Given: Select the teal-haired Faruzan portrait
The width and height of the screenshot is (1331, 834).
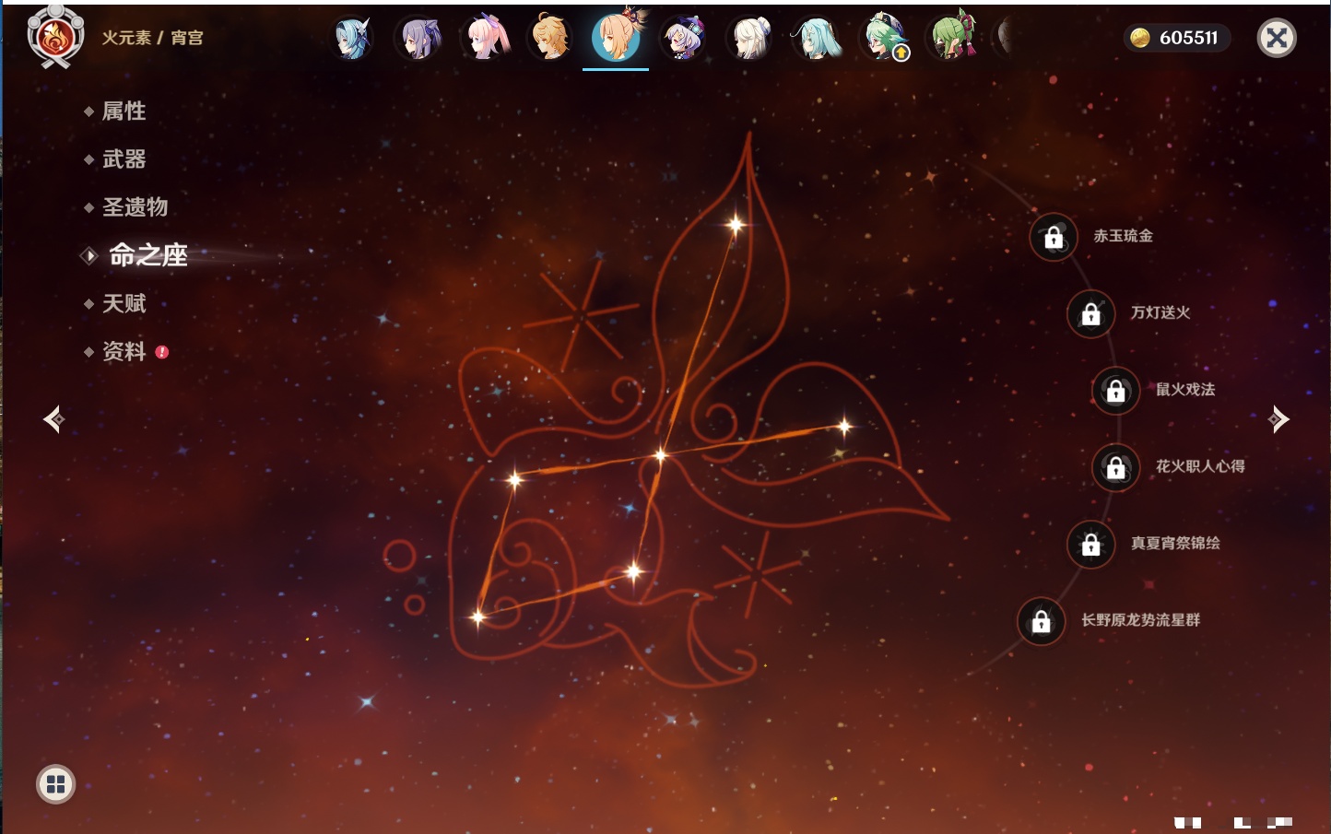Looking at the screenshot, I should [x=817, y=38].
